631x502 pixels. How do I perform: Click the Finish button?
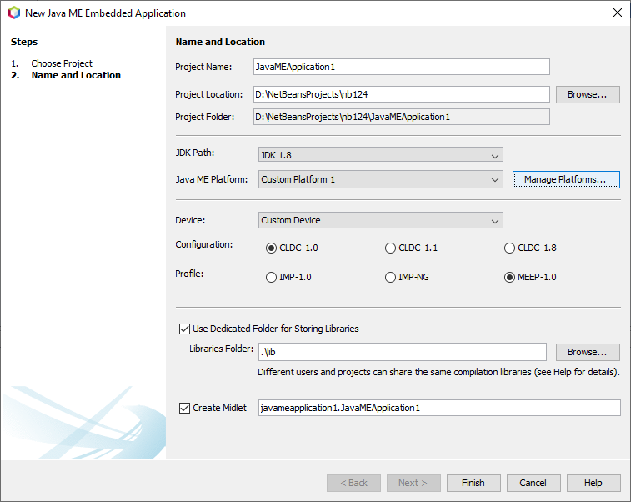(473, 483)
